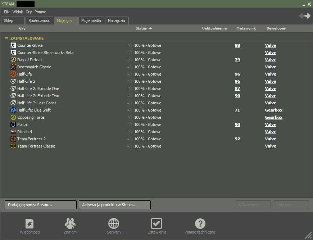The width and height of the screenshot is (313, 240).
Task: Click the Day of Defeat star icon
Action: [13, 60]
